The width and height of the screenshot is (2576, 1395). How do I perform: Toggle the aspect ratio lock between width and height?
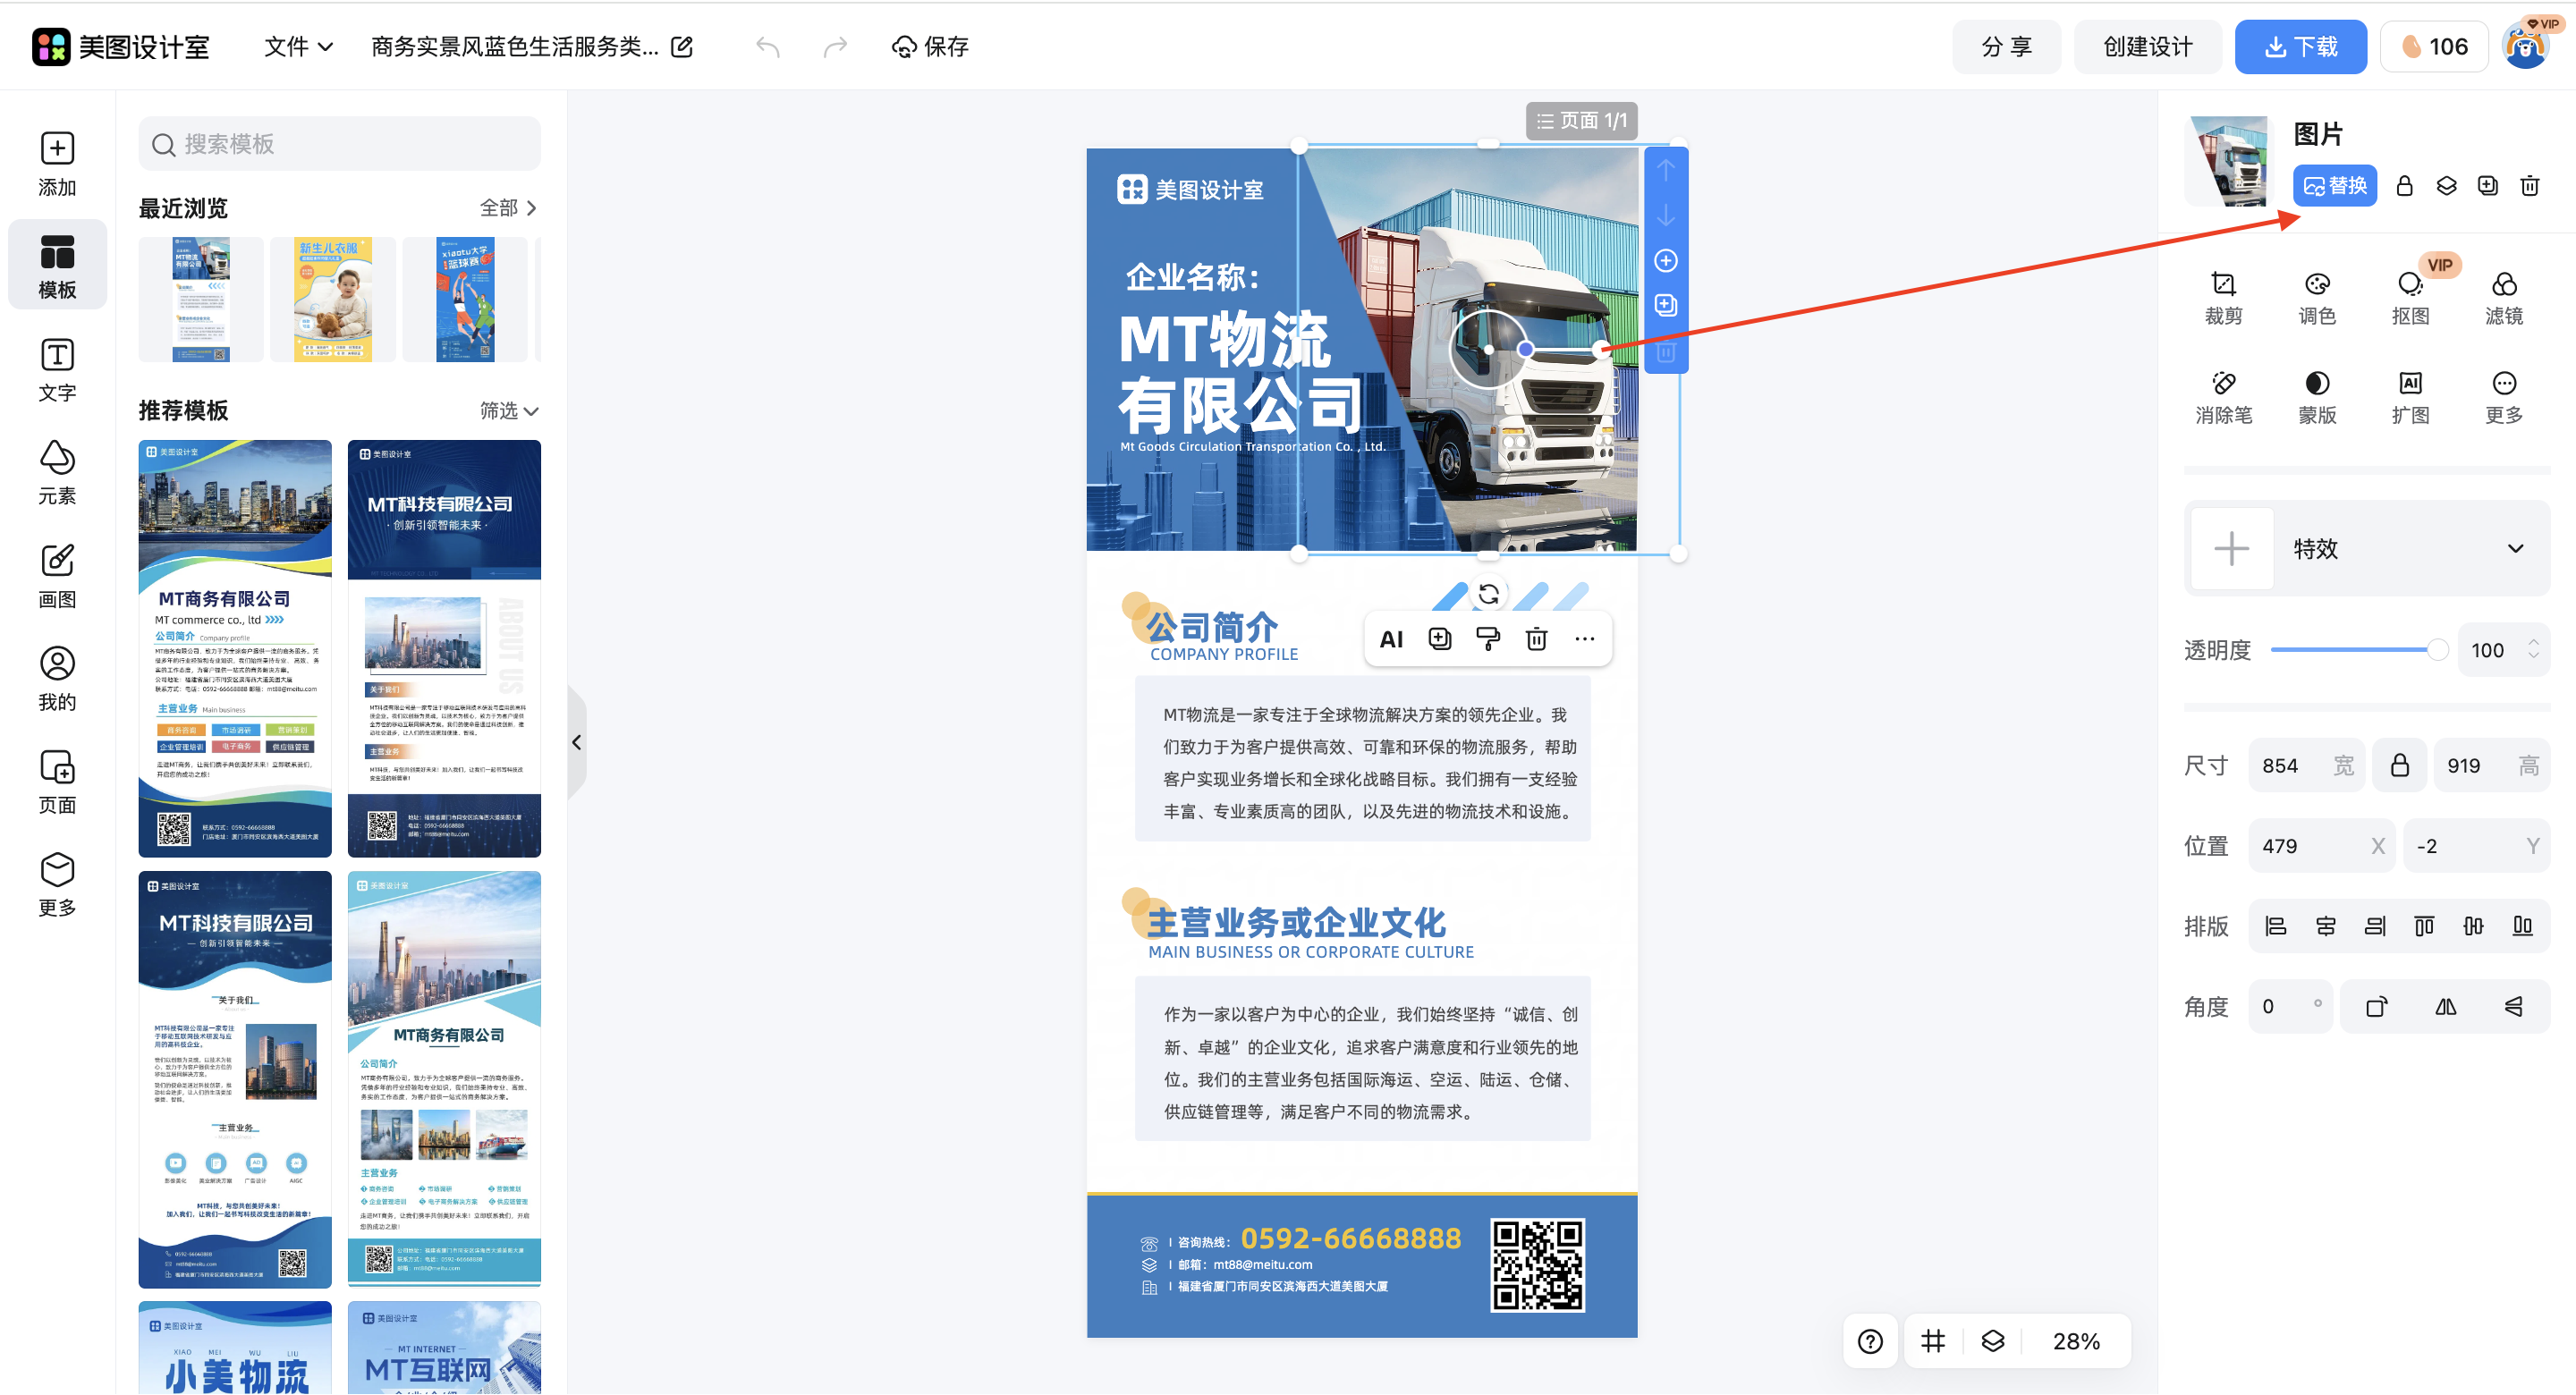tap(2399, 764)
